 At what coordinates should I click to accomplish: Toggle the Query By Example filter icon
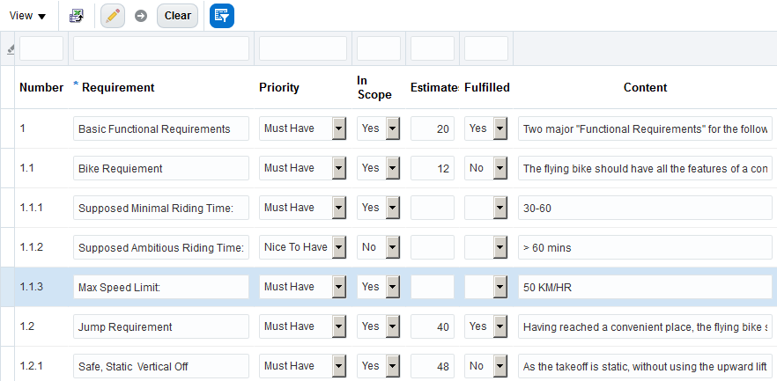(x=222, y=16)
